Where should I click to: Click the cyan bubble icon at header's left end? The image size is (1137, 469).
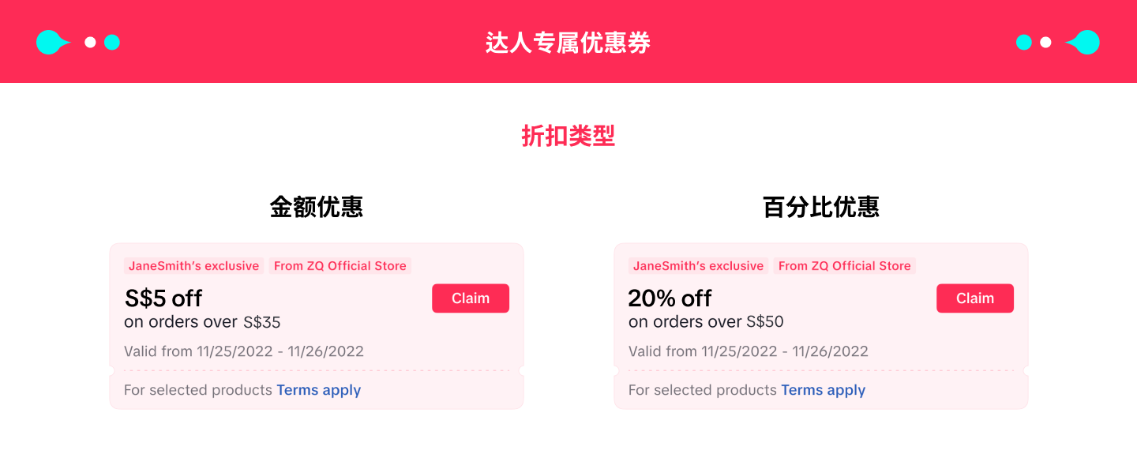point(51,42)
